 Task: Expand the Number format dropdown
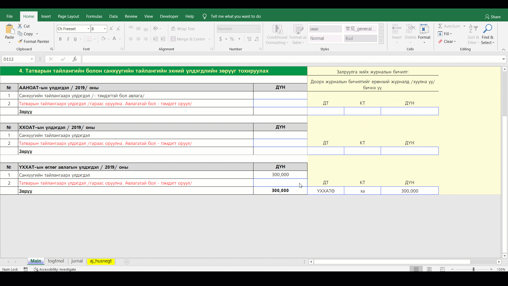pos(258,29)
